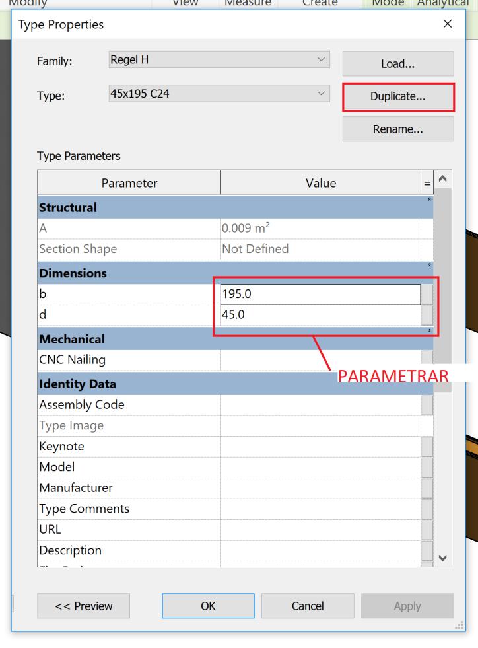Click the Description value cell

320,550
